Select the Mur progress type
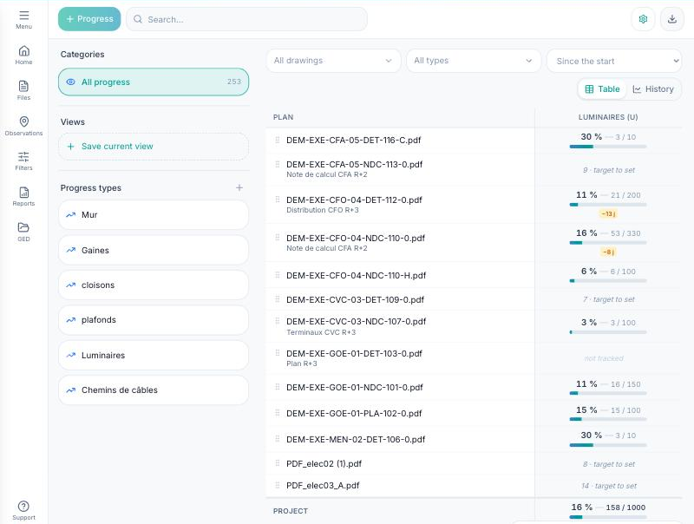 click(x=154, y=214)
